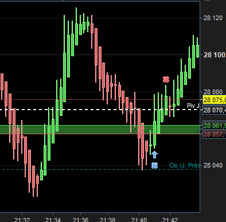Click the 28 100 price axis label
The width and height of the screenshot is (226, 222).
214,55
